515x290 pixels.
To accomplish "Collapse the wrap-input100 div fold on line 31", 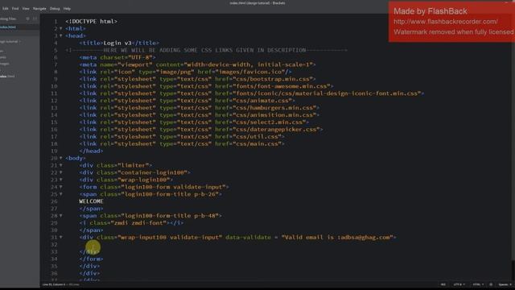I will [61, 238].
